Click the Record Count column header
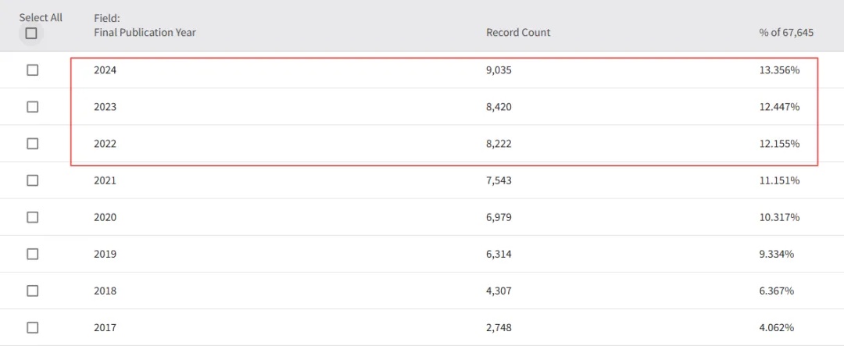The width and height of the screenshot is (844, 346). point(518,33)
